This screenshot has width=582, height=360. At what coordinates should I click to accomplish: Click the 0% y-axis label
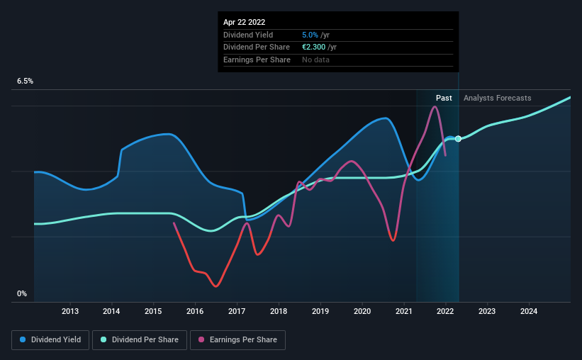tap(22, 293)
